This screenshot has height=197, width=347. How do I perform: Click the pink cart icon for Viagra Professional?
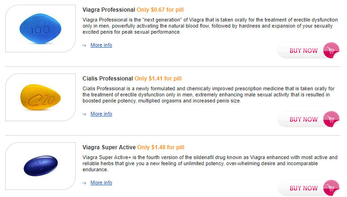pyautogui.click(x=331, y=50)
